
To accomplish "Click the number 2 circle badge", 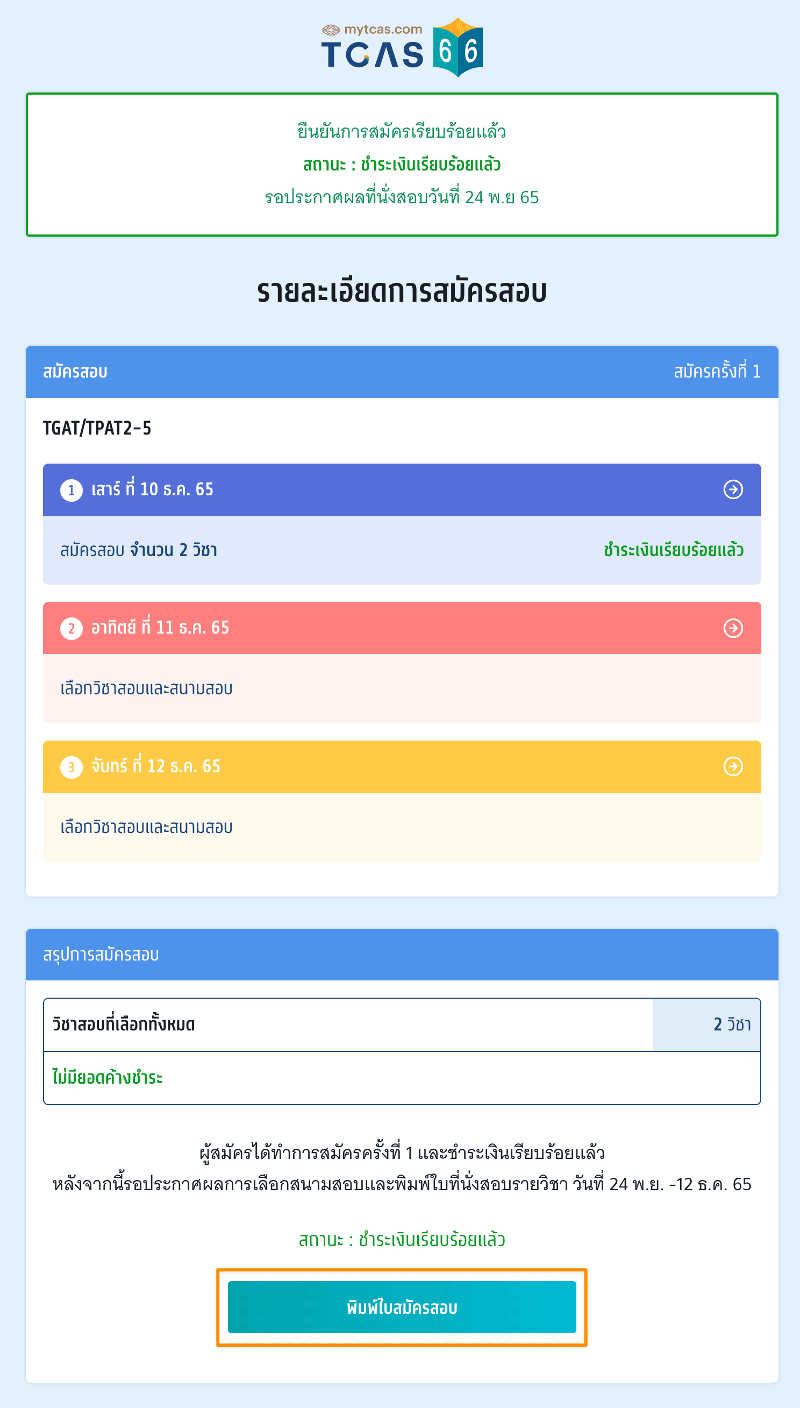I will coord(72,628).
